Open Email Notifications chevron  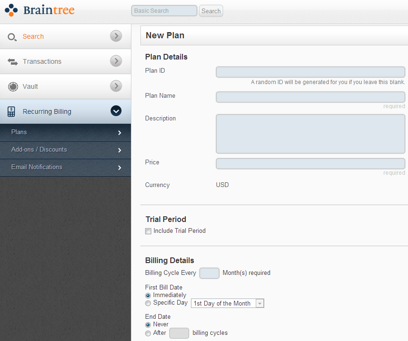pos(120,167)
